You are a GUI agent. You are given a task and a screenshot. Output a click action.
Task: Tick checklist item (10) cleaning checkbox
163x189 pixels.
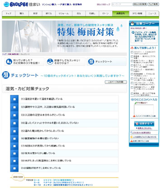pos(14,168)
